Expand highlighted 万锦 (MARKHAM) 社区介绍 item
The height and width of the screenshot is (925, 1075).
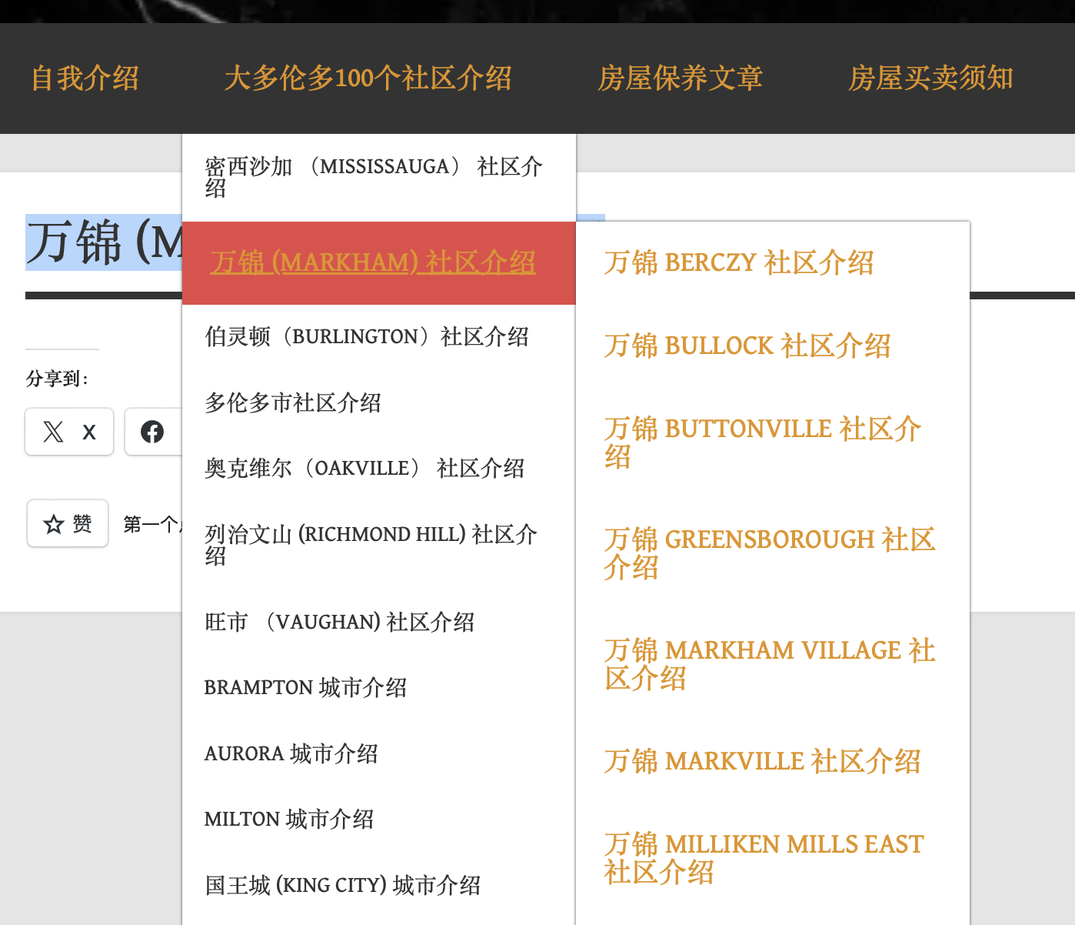373,263
